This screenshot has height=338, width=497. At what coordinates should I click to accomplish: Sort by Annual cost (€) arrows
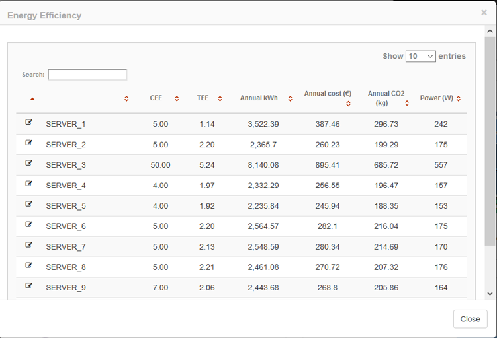coord(348,104)
